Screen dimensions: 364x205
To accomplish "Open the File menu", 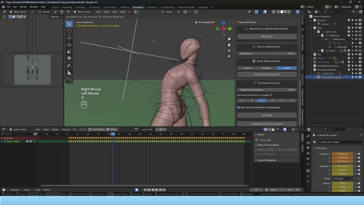I will point(8,7).
